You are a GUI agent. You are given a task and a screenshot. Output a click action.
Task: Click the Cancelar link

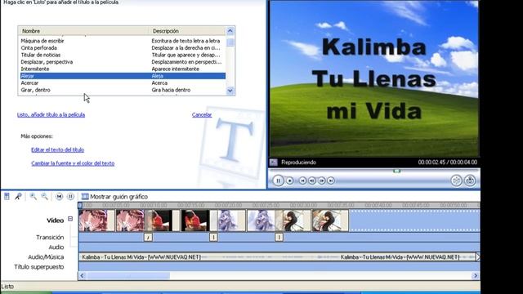(x=202, y=114)
